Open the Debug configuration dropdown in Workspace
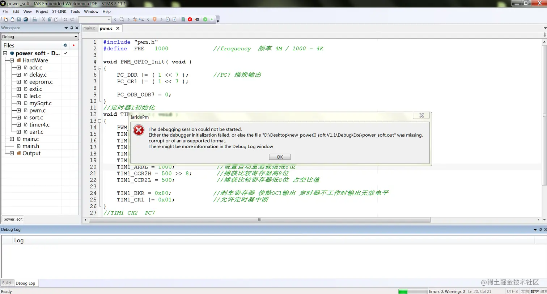The width and height of the screenshot is (547, 294). [x=40, y=37]
